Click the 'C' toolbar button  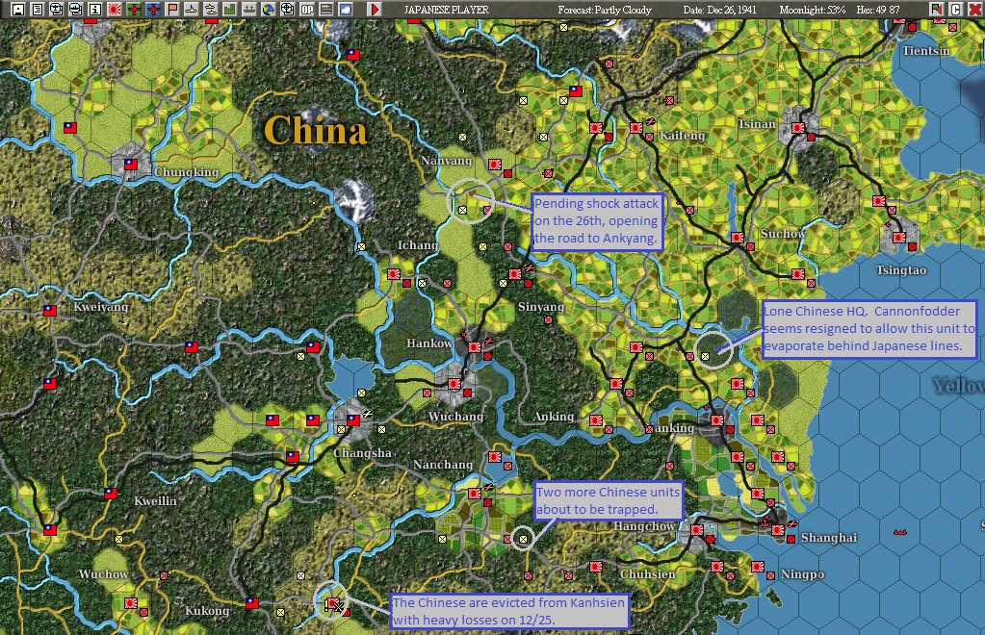tap(955, 10)
